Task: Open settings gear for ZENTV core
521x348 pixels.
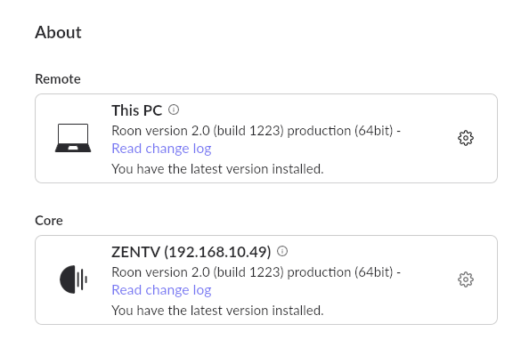Action: (x=466, y=279)
